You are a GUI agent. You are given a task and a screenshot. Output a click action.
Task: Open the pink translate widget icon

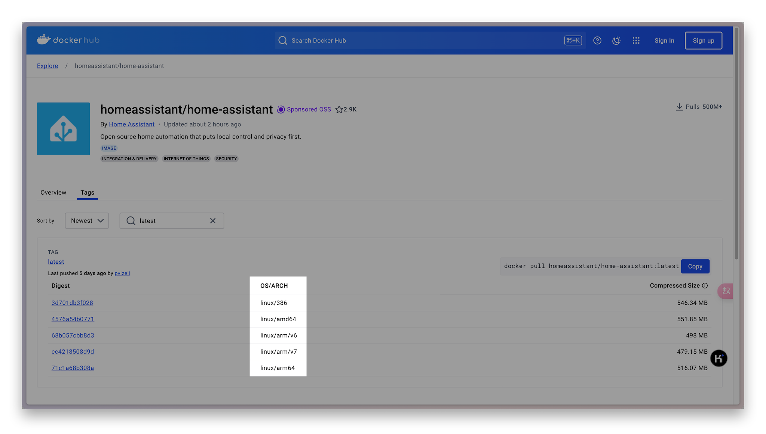(726, 291)
